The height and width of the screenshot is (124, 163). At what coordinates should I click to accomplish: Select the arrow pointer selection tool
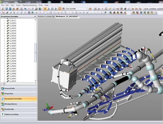pos(45,9)
